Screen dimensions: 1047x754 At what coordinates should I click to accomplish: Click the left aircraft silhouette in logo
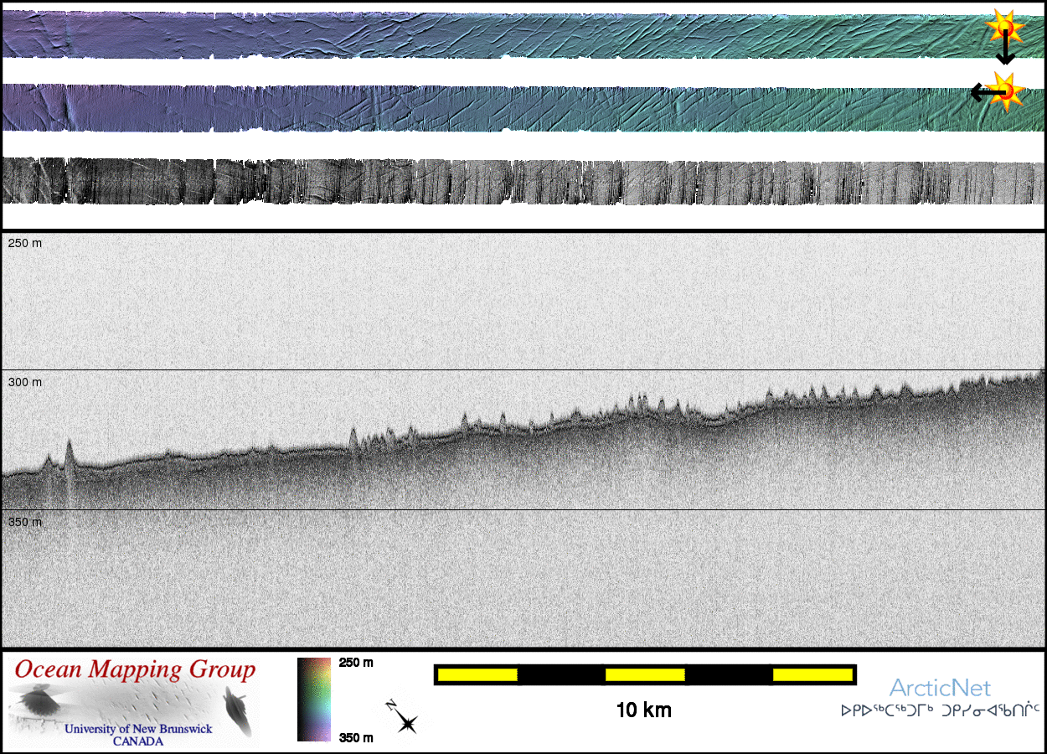(36, 700)
